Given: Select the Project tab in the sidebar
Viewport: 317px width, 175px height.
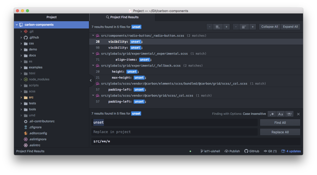Looking at the screenshot, I should pos(51,17).
